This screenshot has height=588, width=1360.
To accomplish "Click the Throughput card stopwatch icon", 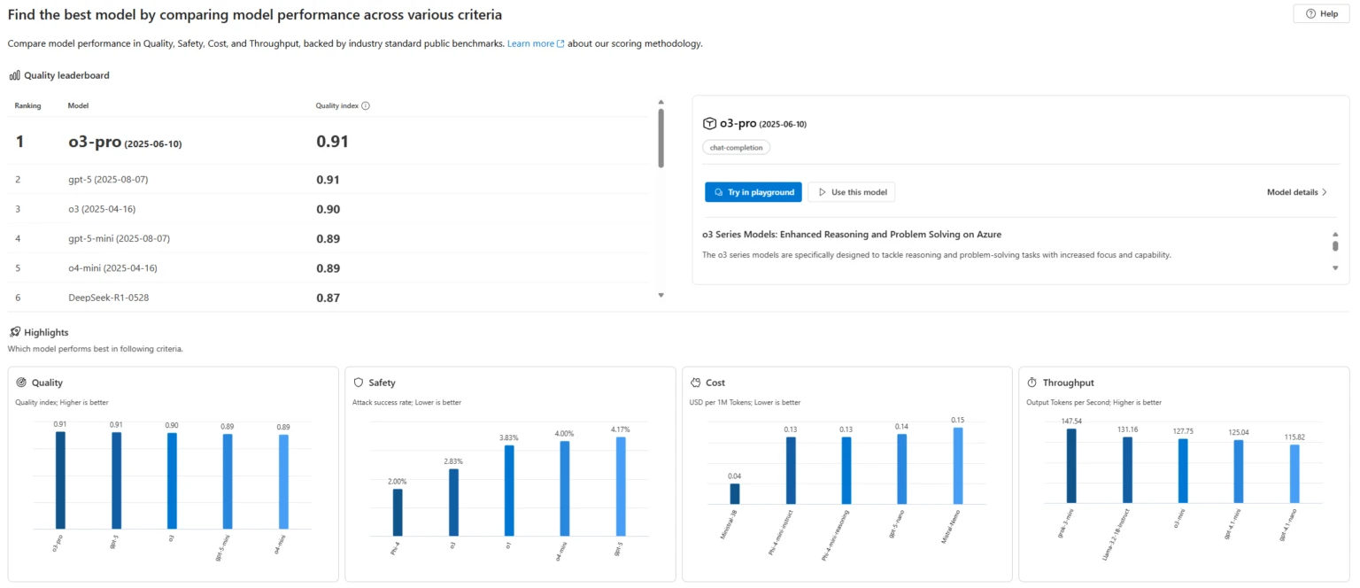I will (1032, 383).
